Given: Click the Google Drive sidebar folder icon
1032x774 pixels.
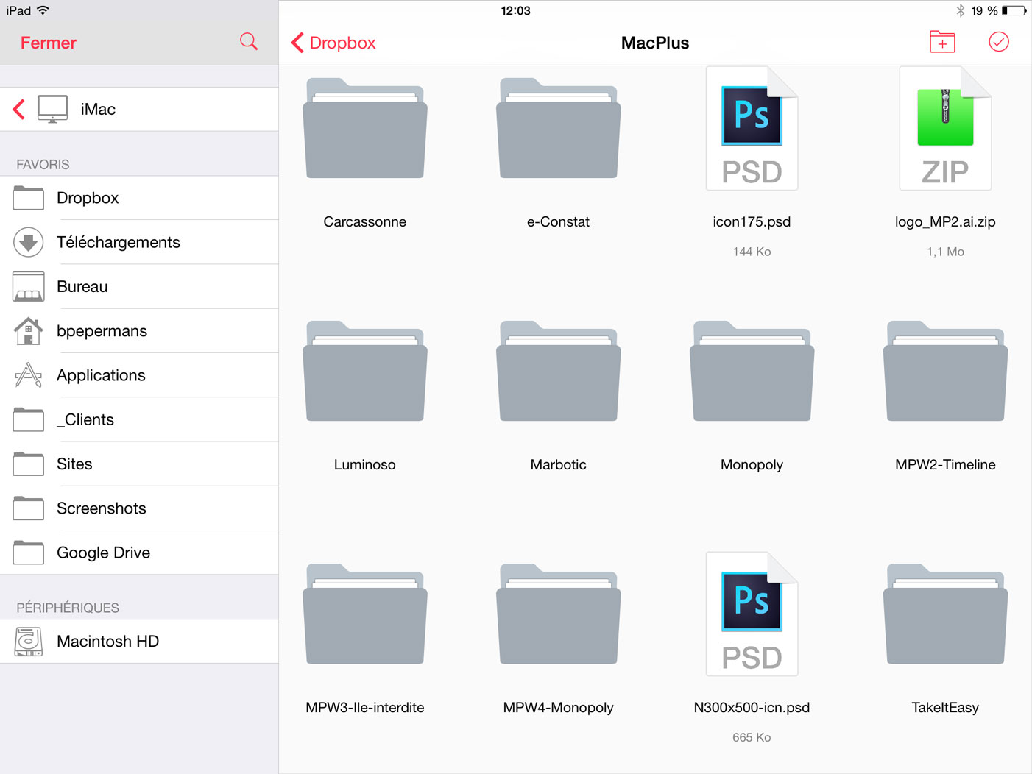Looking at the screenshot, I should pyautogui.click(x=28, y=553).
